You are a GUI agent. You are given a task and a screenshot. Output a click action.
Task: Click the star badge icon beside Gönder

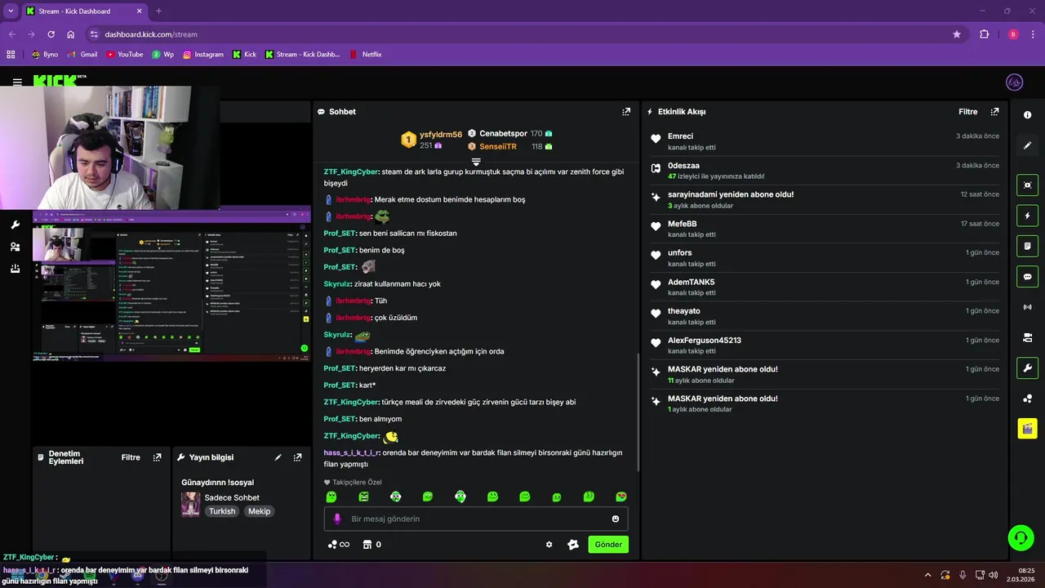coord(573,545)
